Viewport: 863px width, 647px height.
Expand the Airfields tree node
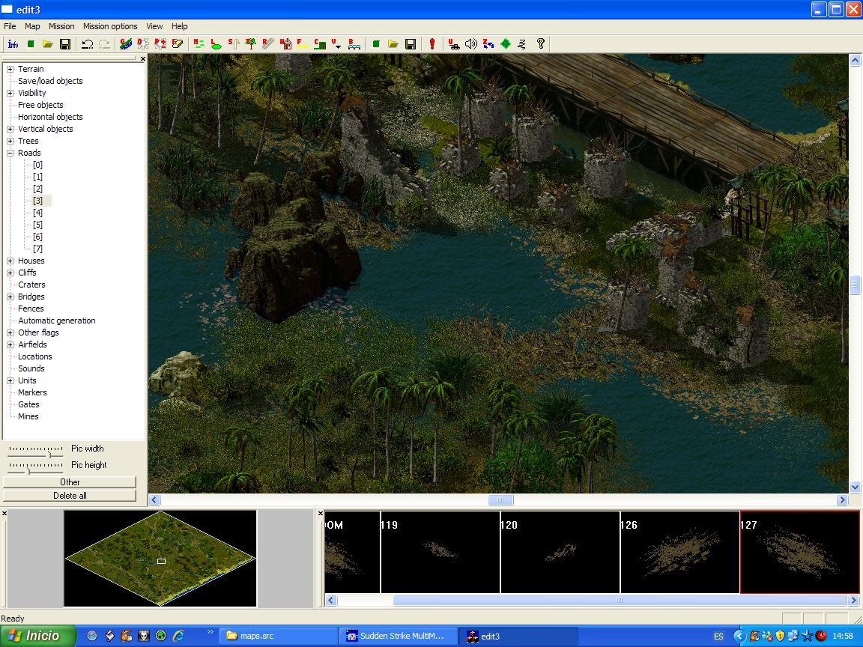coord(10,345)
